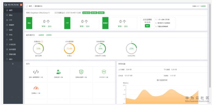This screenshot has height=105, width=212.
Task: Click the CPU usage gauge showing 72.4%
Action: (69, 49)
